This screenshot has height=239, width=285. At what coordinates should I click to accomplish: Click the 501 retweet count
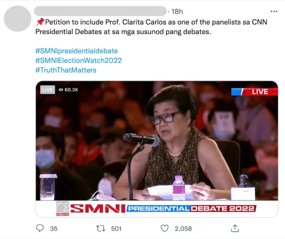(116, 228)
